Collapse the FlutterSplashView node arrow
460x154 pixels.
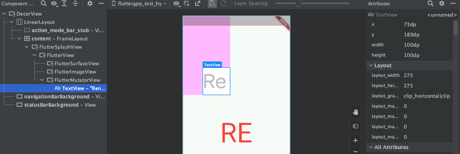click(x=27, y=47)
